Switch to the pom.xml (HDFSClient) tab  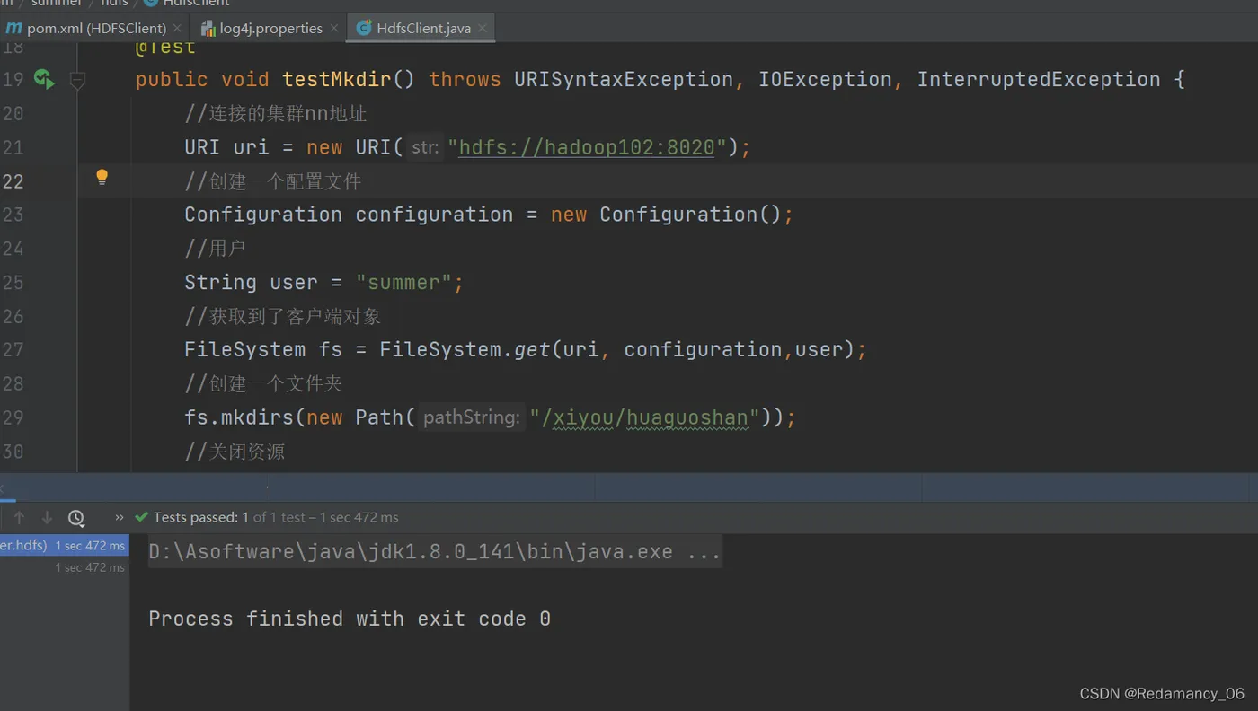(96, 28)
